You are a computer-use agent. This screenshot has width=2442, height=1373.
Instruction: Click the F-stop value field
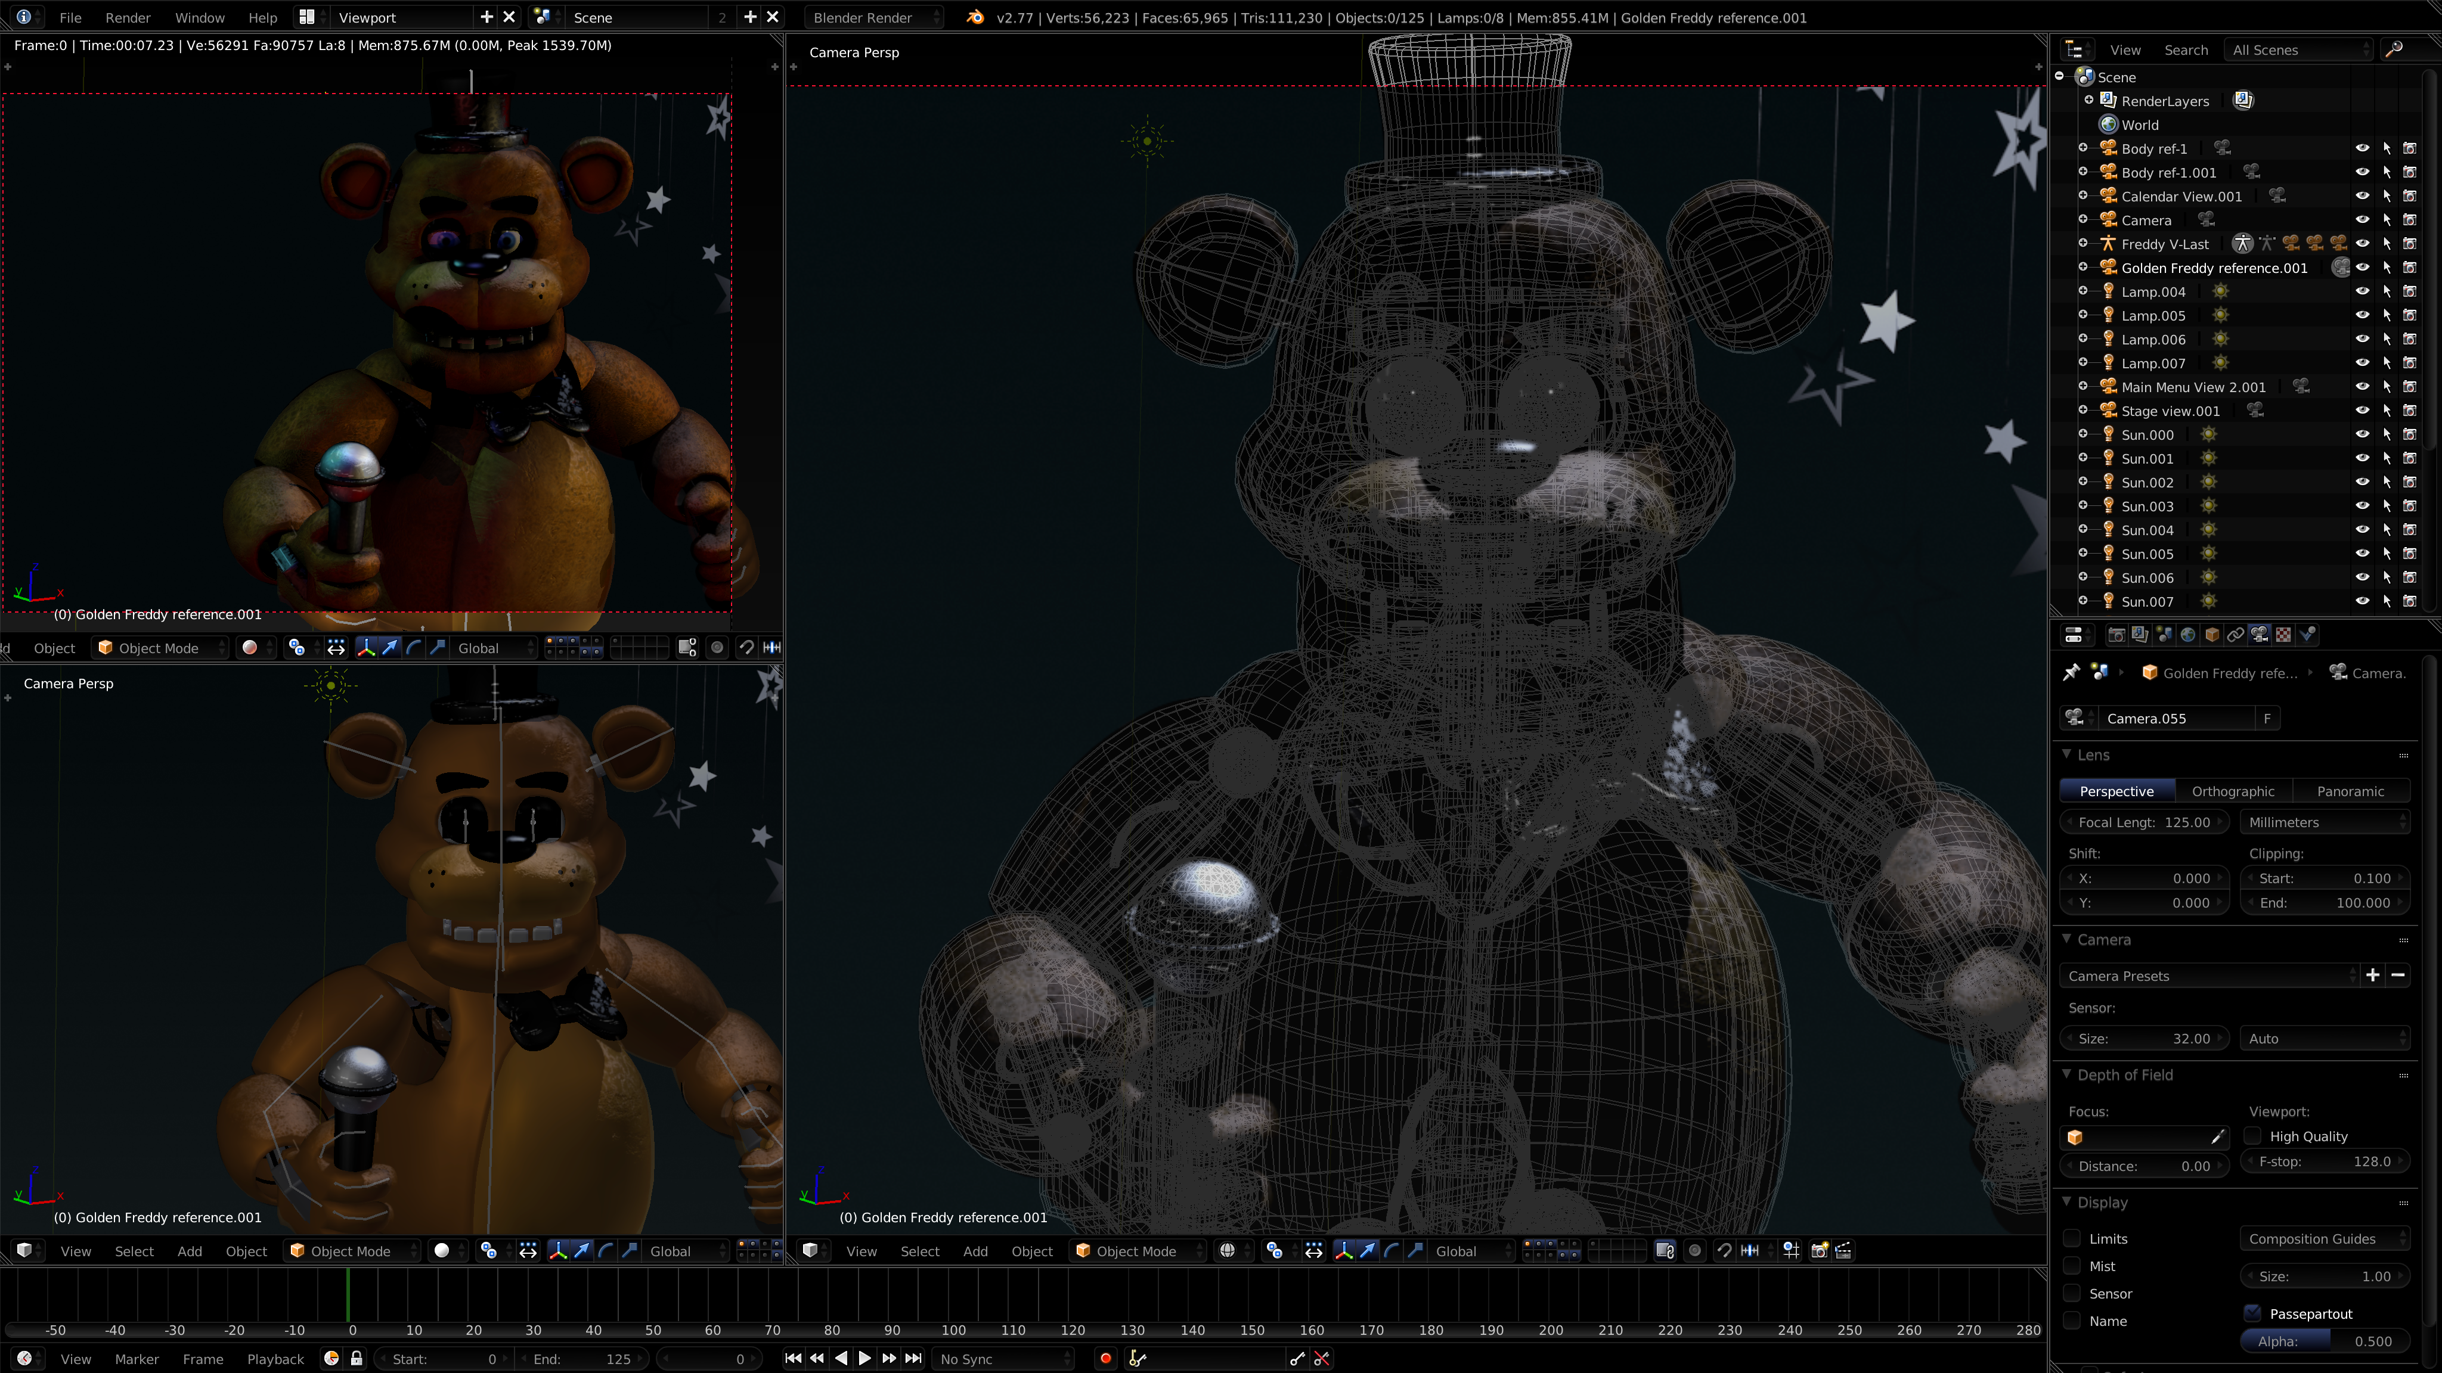click(2325, 1161)
